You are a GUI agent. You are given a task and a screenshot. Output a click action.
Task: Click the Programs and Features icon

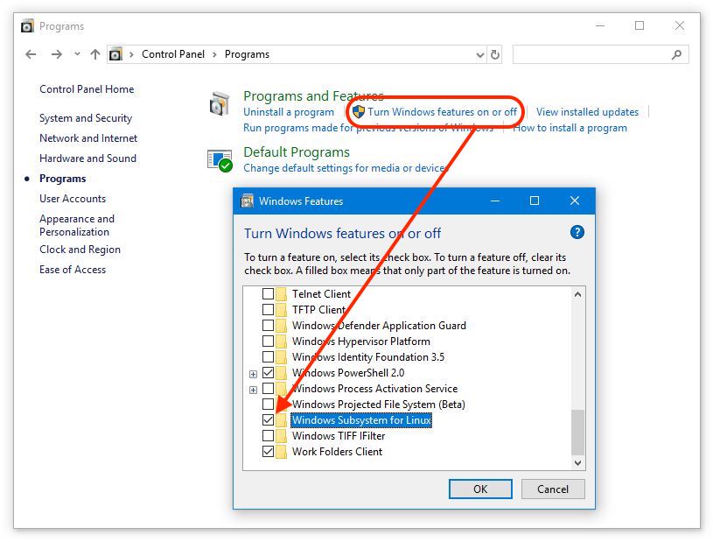[x=220, y=103]
